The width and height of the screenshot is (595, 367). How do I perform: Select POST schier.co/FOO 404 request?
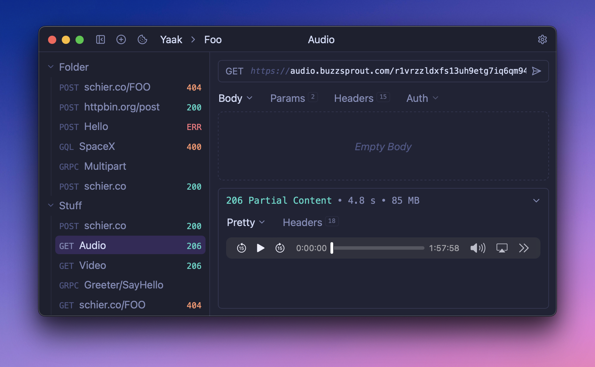pos(130,87)
